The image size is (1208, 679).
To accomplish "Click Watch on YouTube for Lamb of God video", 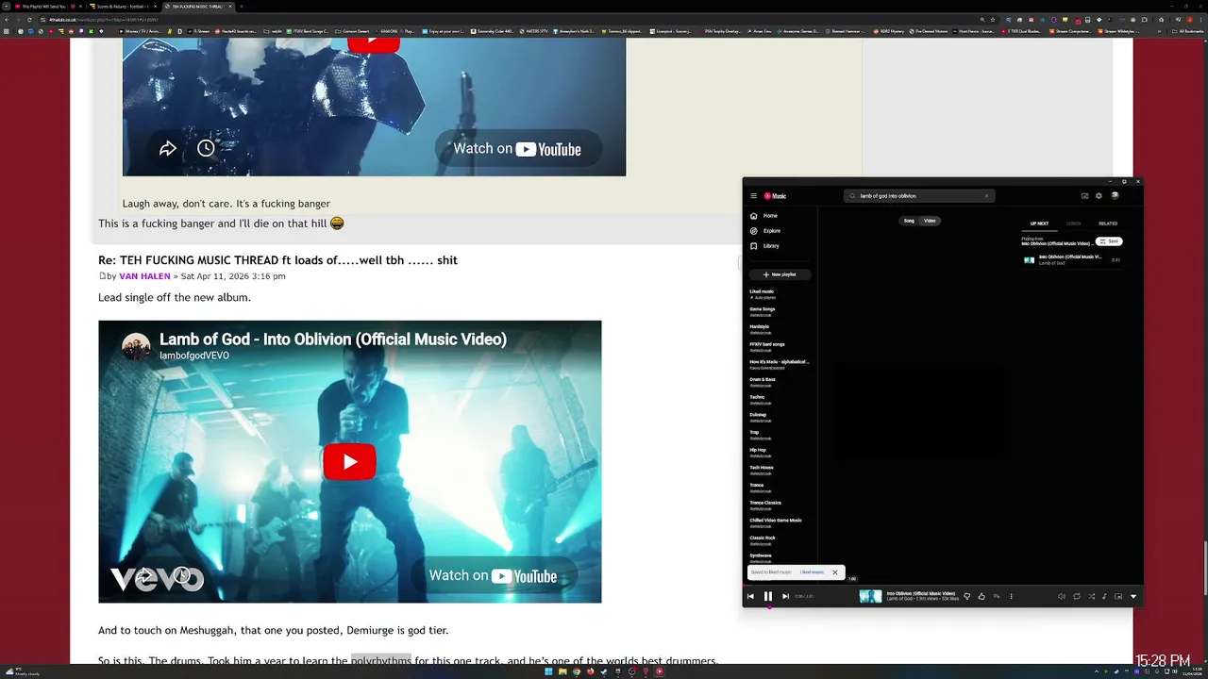I will [493, 575].
